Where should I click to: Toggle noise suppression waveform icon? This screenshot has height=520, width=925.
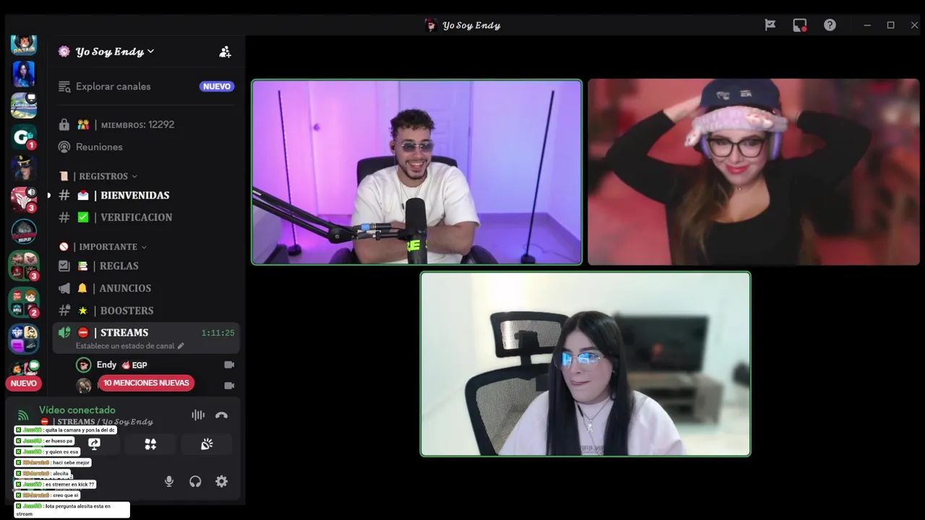[198, 415]
